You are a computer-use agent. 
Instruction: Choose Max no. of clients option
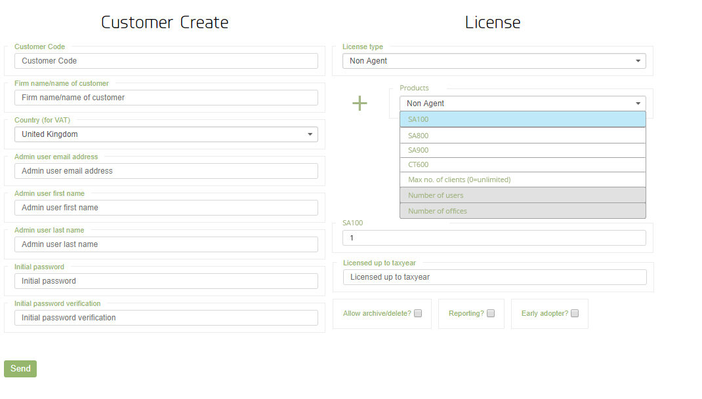tap(522, 180)
